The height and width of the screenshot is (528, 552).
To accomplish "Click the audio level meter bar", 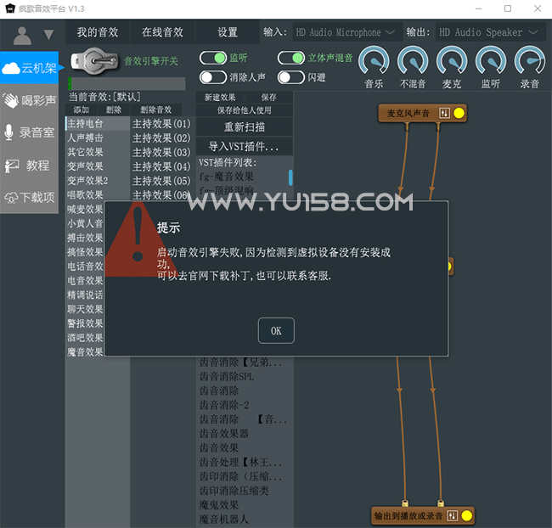I will pyautogui.click(x=127, y=84).
